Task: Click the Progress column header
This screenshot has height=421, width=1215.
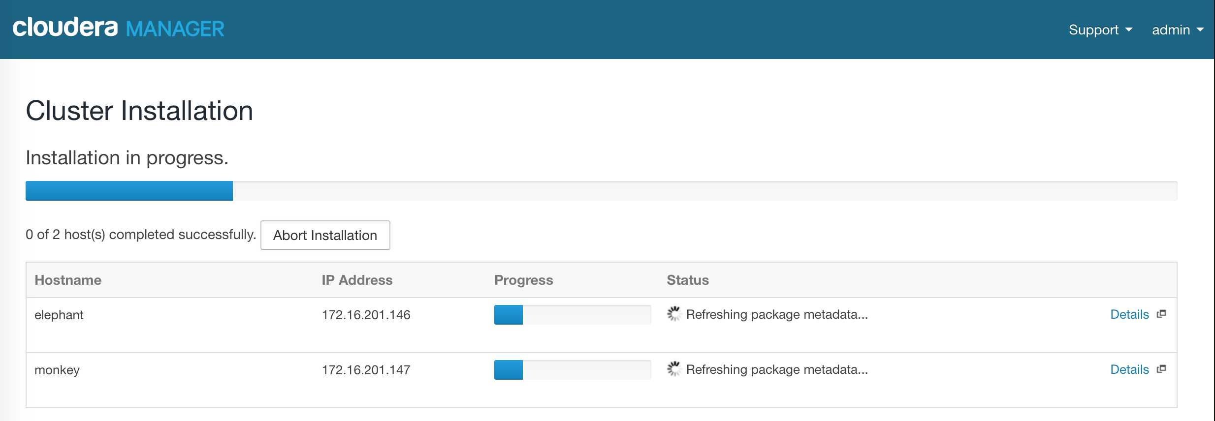Action: tap(523, 280)
